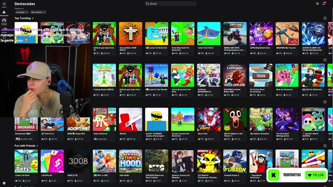Open the Avatar icon in sidebar
This screenshot has width=333, height=187.
(4, 21)
